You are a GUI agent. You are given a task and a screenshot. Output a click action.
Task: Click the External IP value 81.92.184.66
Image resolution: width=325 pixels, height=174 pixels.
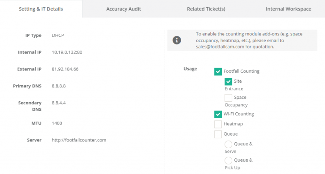[65, 69]
